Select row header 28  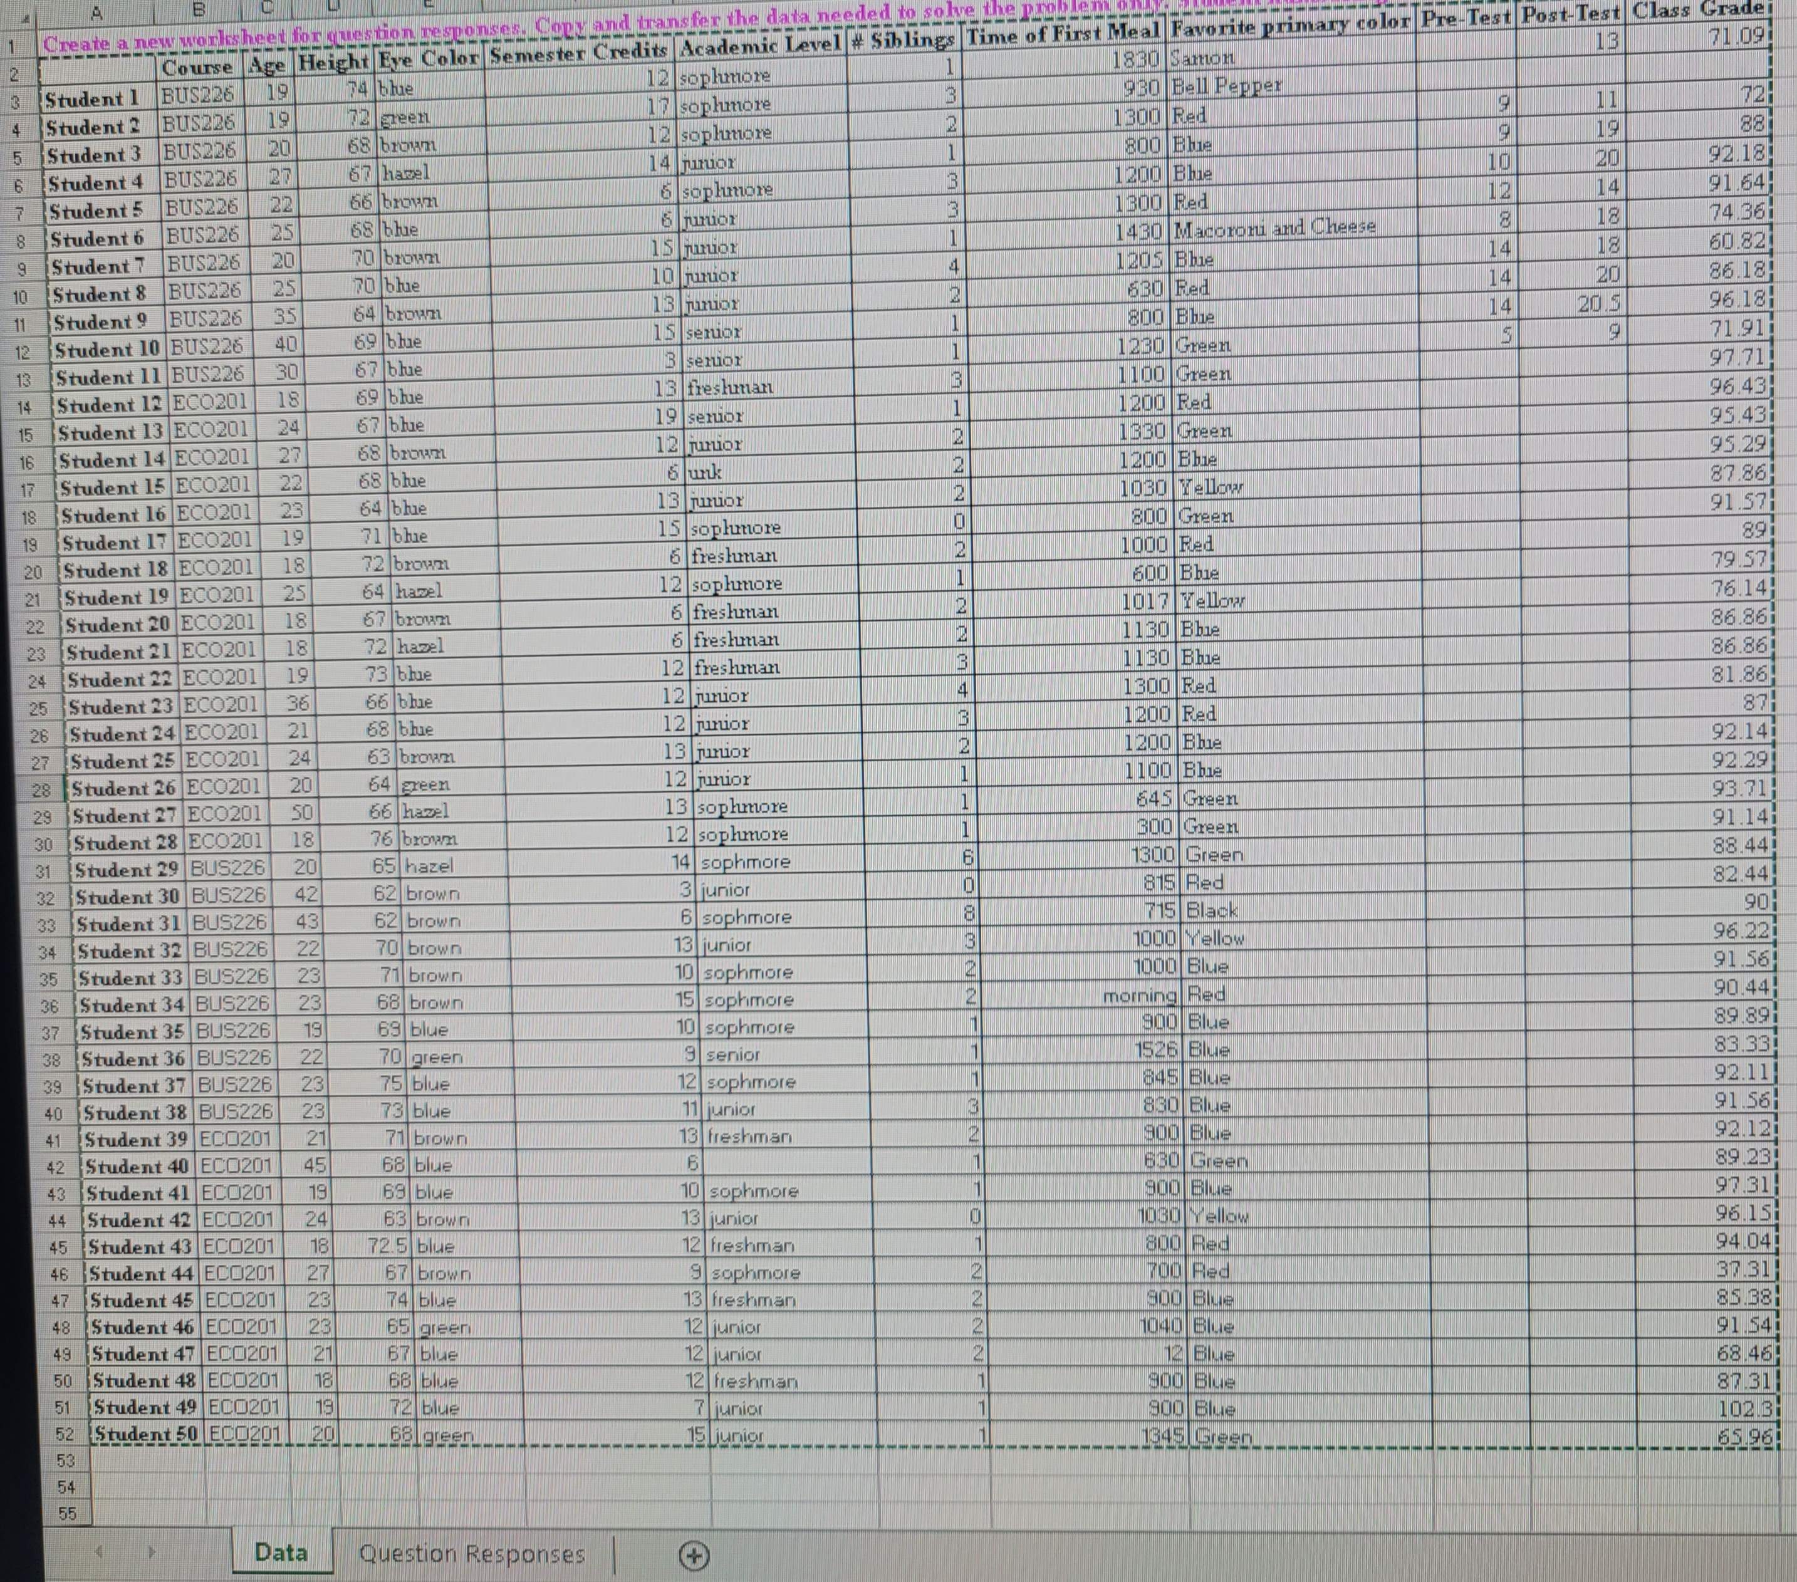coord(41,789)
